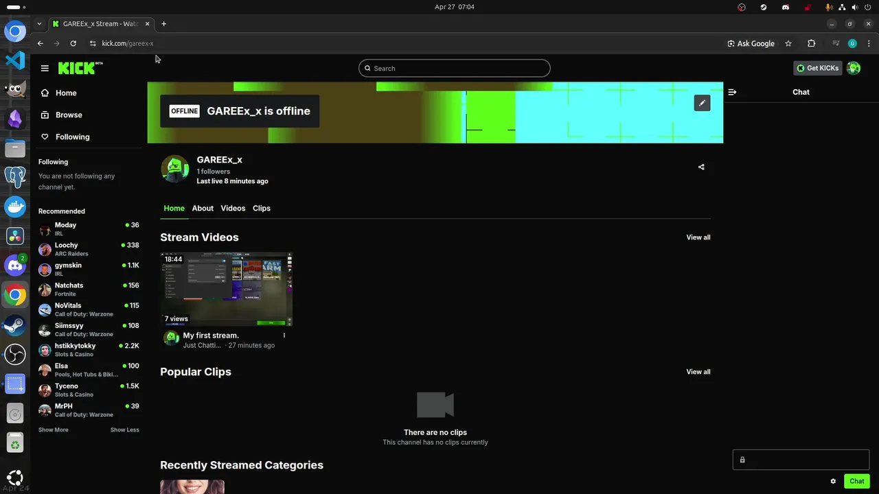The width and height of the screenshot is (879, 494).
Task: Open the Chrome three-dot menu
Action: tap(869, 43)
